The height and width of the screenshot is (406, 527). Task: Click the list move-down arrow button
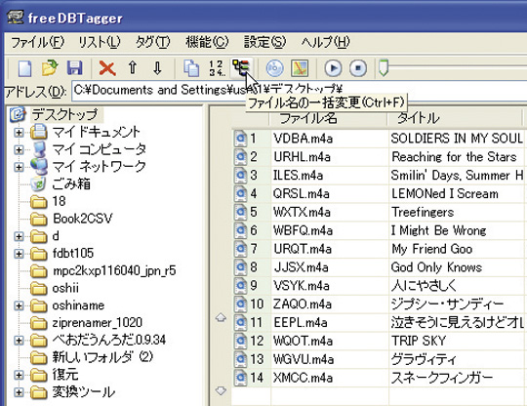click(x=221, y=390)
